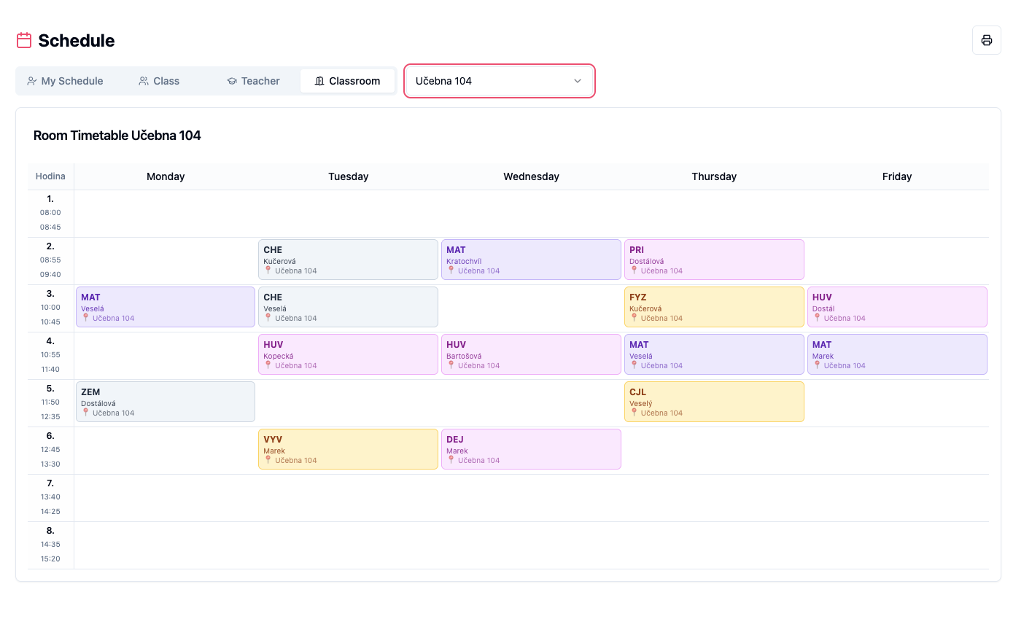1032x619 pixels.
Task: Click the person icon in My Schedule tab
Action: tap(32, 81)
